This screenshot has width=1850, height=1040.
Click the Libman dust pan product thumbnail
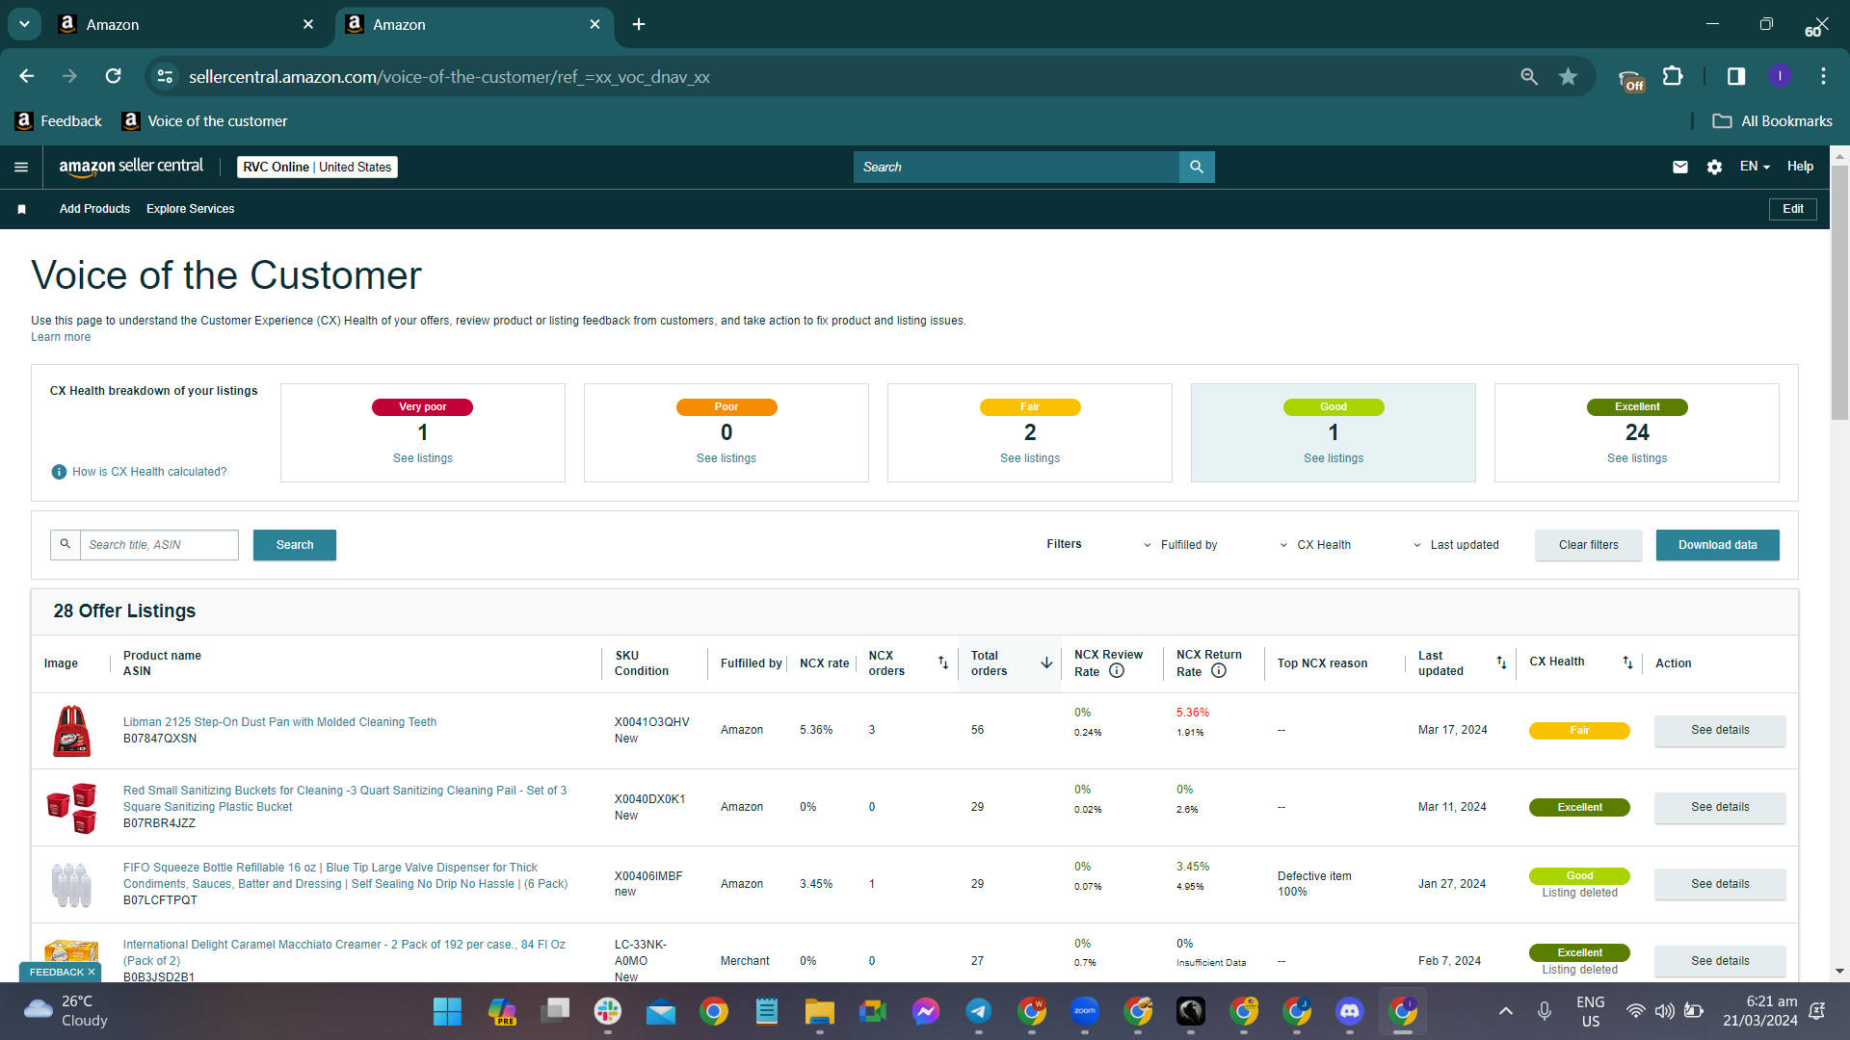coord(72,731)
